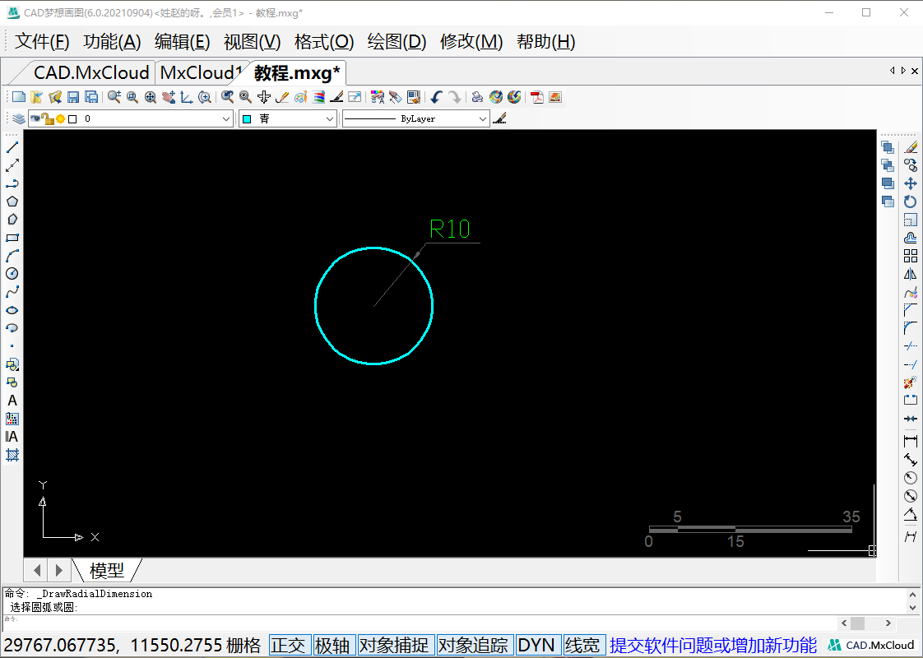Click the Save icon in toolbar
The height and width of the screenshot is (658, 923).
(x=73, y=97)
